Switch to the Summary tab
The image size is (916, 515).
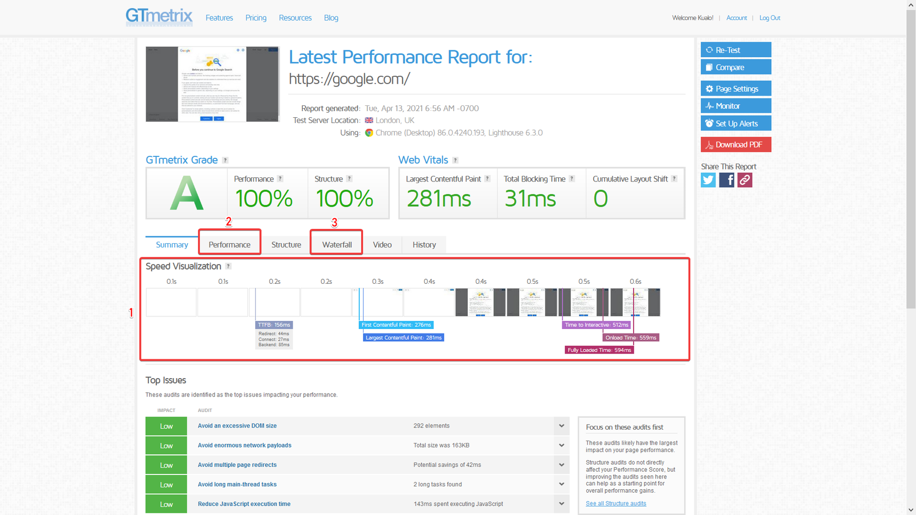click(172, 245)
